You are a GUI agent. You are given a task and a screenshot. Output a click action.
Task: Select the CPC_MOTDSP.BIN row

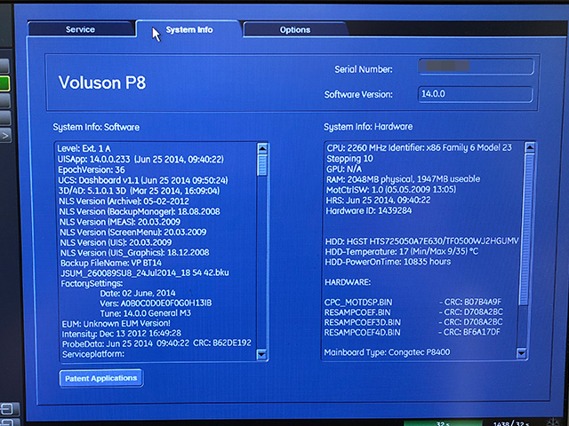(x=413, y=302)
